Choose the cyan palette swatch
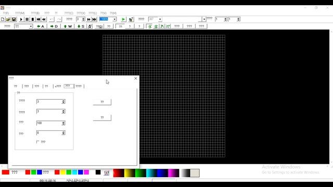Screen dimensions: 333x187 coord(74,172)
